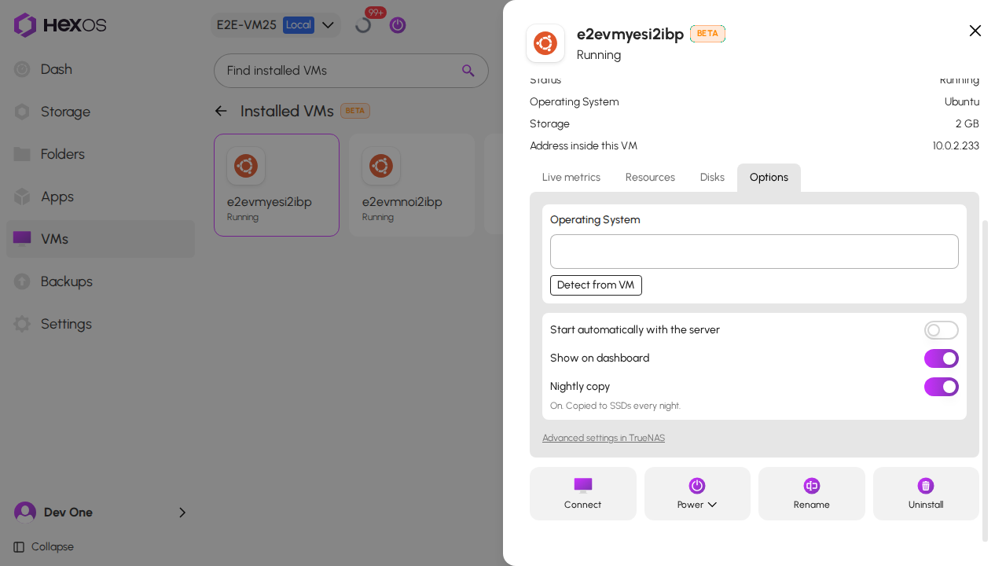1006x566 pixels.
Task: Open the activity spinner with 99+ badge
Action: tap(363, 25)
